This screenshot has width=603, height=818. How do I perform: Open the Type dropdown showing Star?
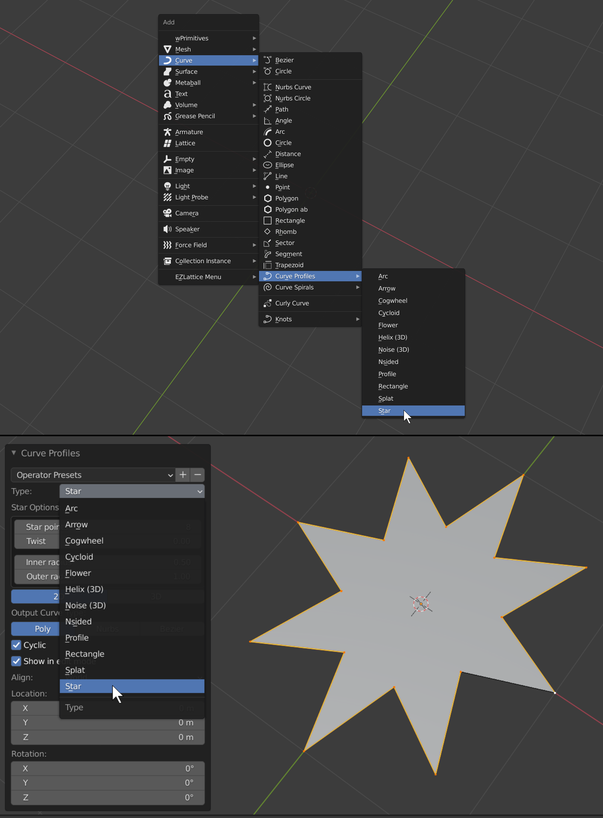coord(132,491)
